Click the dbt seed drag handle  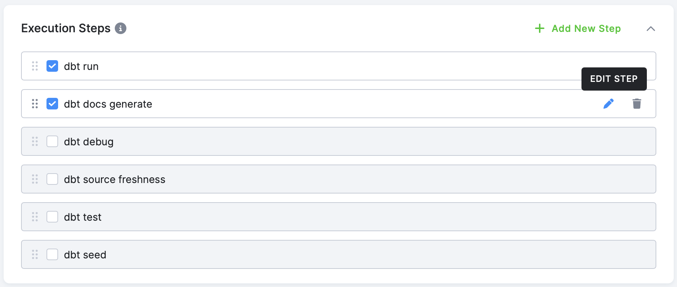point(35,254)
